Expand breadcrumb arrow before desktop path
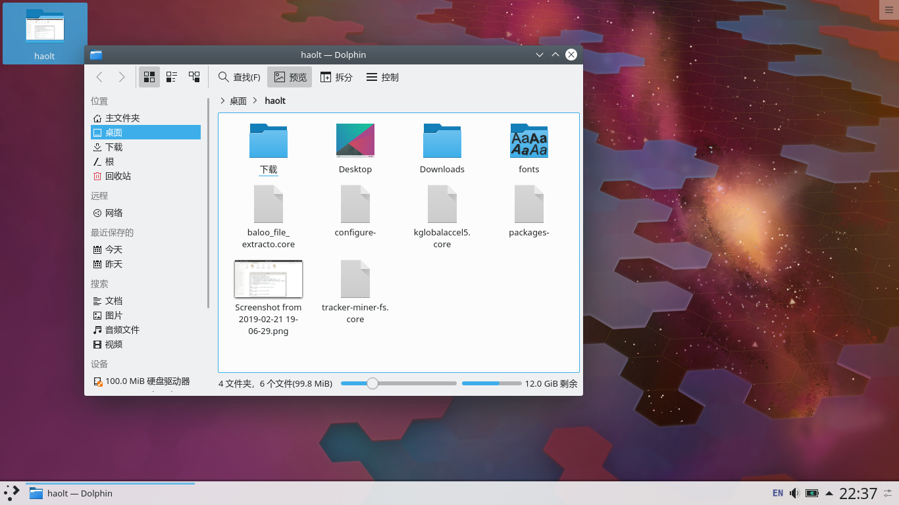899x505 pixels. click(x=222, y=101)
